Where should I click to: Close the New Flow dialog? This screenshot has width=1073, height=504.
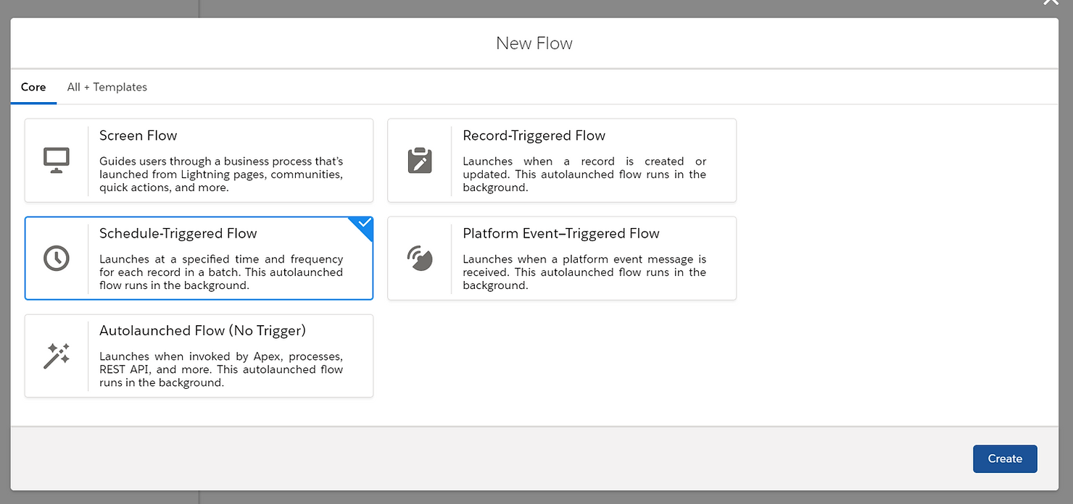tap(1051, 4)
